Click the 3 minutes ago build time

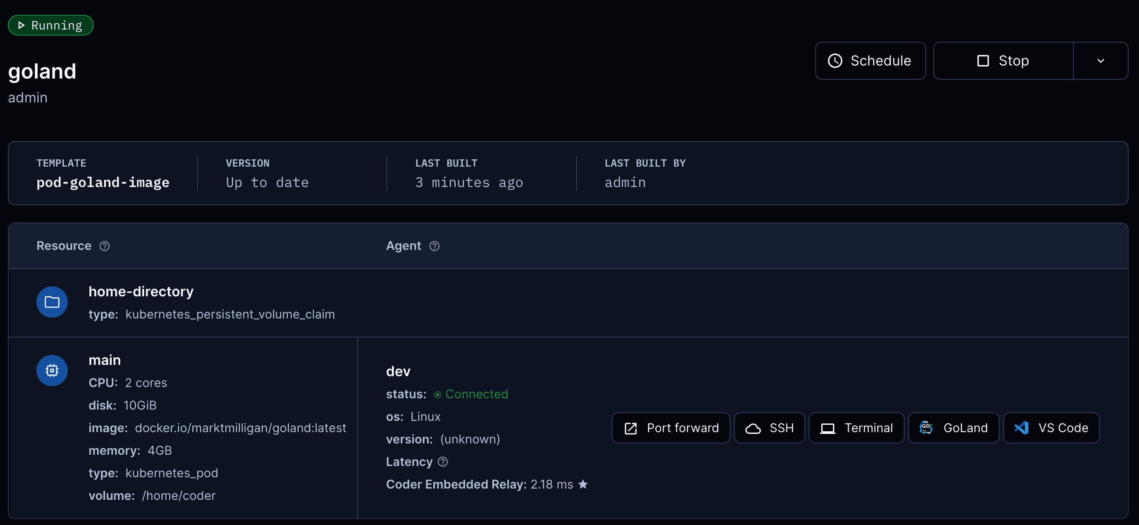469,183
